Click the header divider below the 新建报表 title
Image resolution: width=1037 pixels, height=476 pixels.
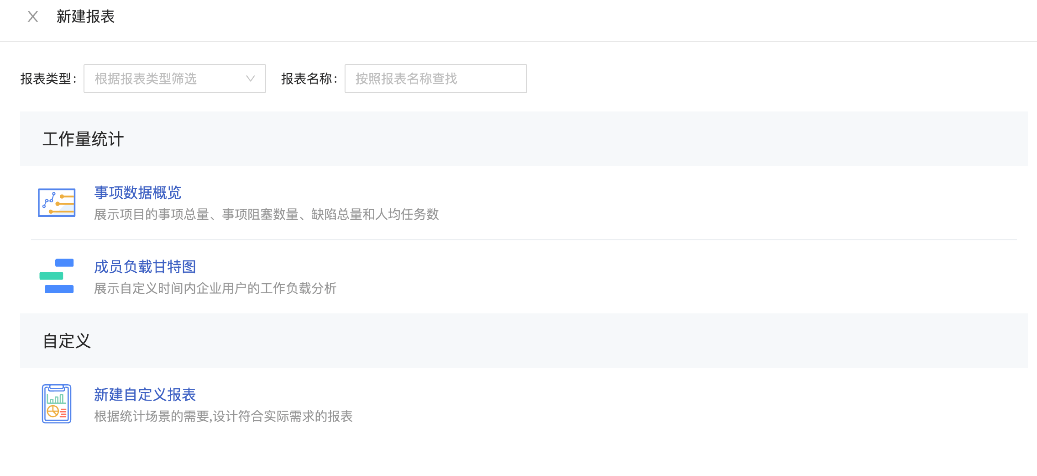click(518, 42)
